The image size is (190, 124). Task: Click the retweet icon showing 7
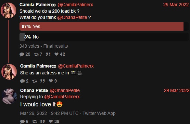(36, 54)
